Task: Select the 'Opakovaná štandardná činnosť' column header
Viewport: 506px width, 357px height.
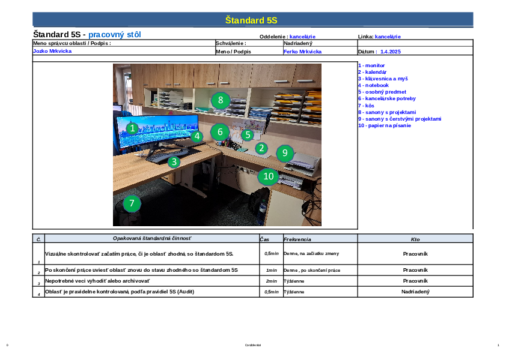Action: click(151, 239)
